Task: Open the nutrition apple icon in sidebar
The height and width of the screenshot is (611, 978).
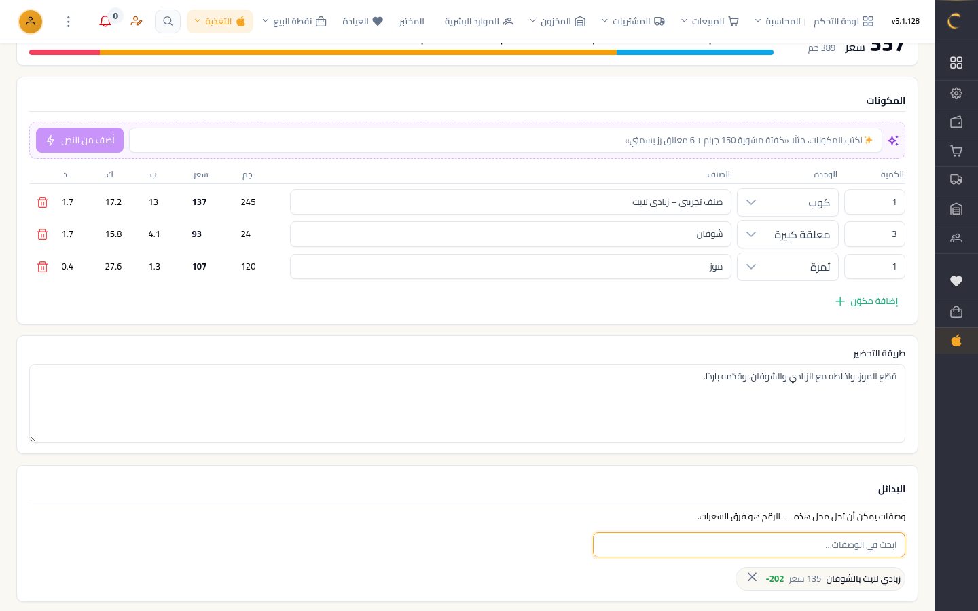Action: coord(956,341)
